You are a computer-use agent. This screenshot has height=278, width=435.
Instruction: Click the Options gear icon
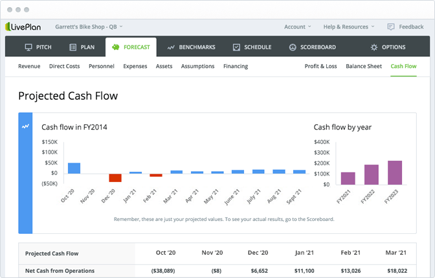(x=374, y=47)
